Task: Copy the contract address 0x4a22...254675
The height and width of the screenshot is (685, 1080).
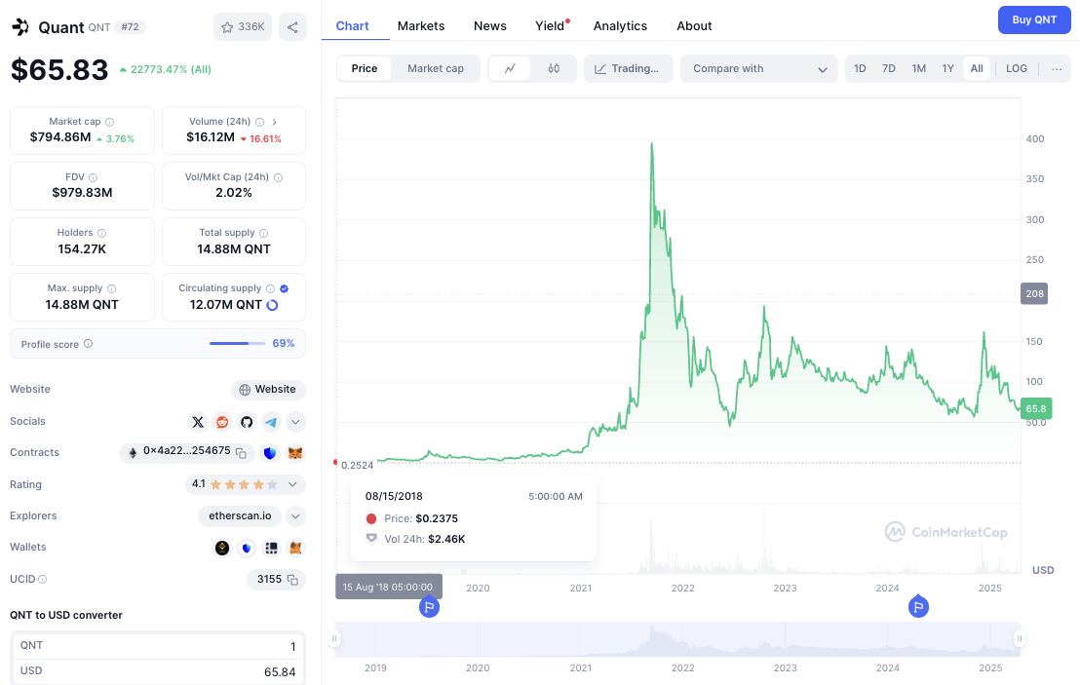Action: (x=241, y=453)
